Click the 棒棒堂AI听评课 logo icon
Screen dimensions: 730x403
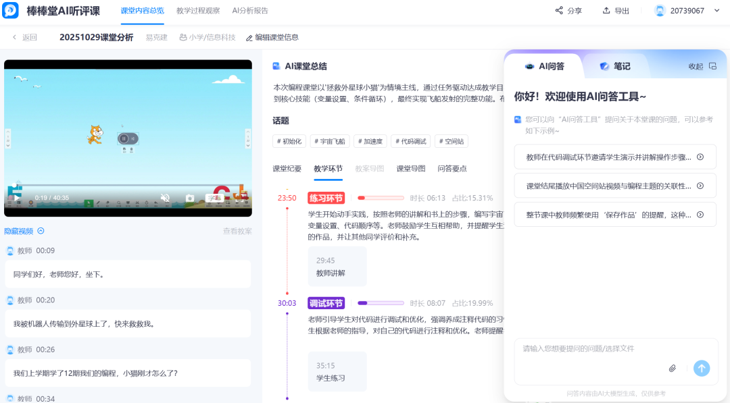click(x=9, y=10)
